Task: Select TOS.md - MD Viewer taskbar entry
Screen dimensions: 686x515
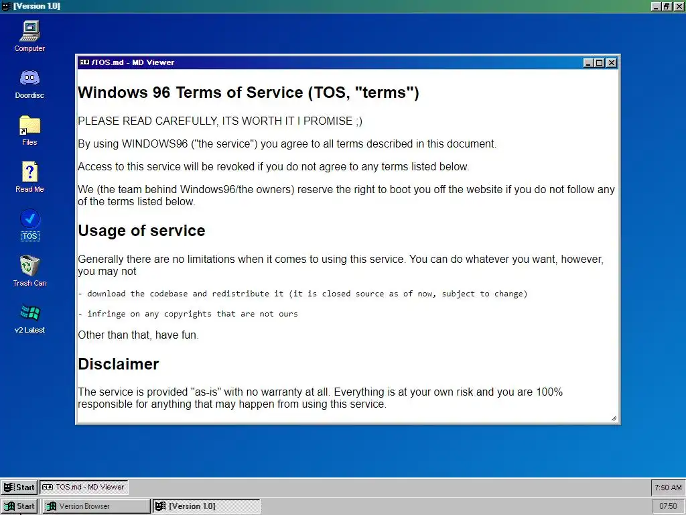Action: [84, 487]
